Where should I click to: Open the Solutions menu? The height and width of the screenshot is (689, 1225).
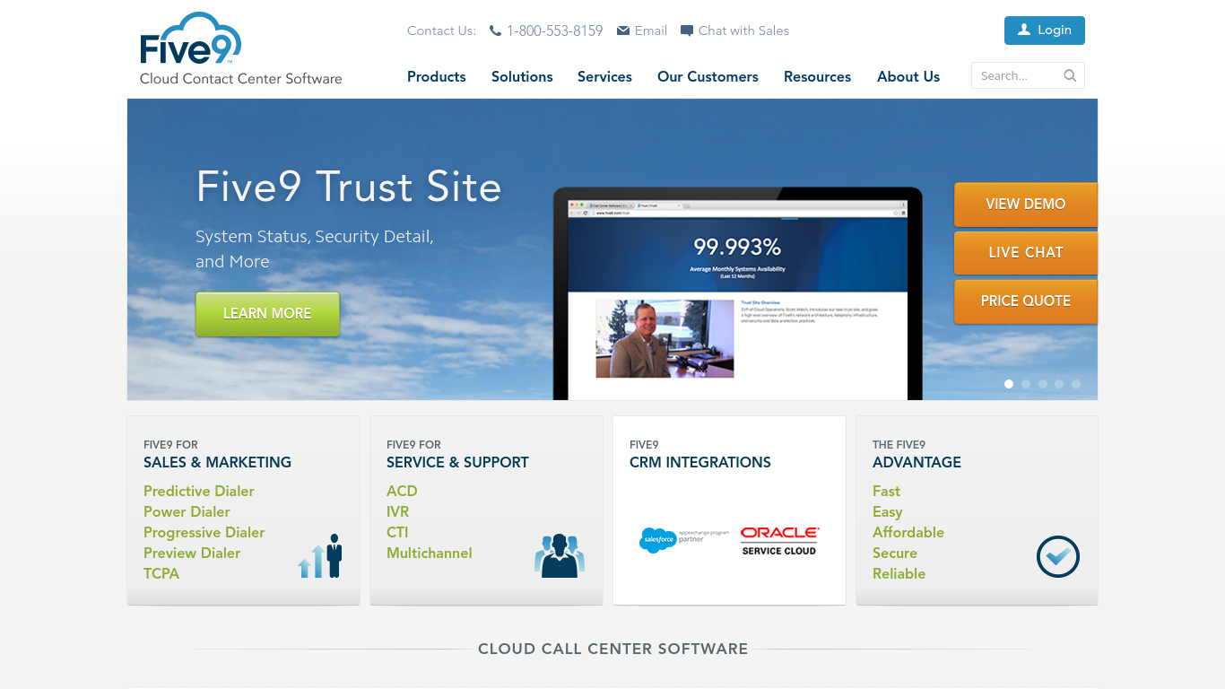(522, 77)
